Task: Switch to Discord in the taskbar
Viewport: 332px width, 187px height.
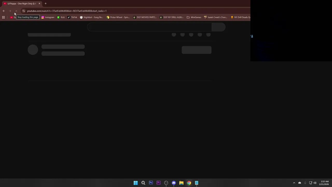Action: (x=174, y=183)
